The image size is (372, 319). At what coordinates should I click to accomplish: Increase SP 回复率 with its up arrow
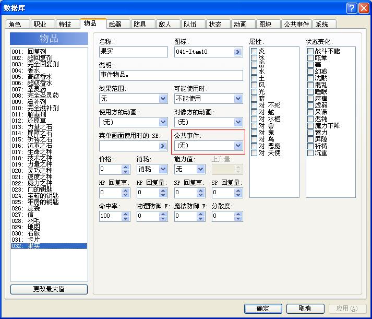[x=200, y=191]
